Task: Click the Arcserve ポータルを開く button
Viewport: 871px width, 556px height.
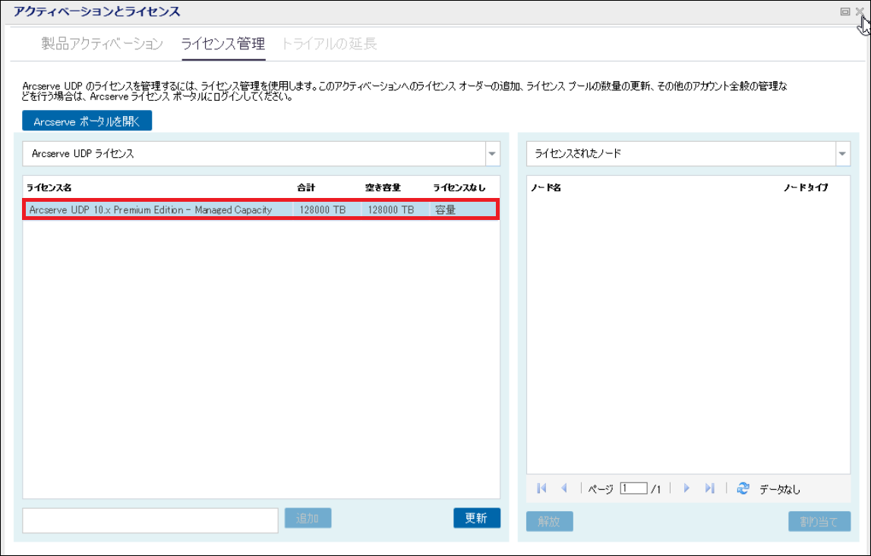Action: pos(87,121)
